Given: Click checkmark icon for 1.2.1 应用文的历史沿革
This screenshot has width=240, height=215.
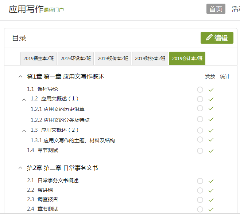Looking at the screenshot, I should coord(211,108).
